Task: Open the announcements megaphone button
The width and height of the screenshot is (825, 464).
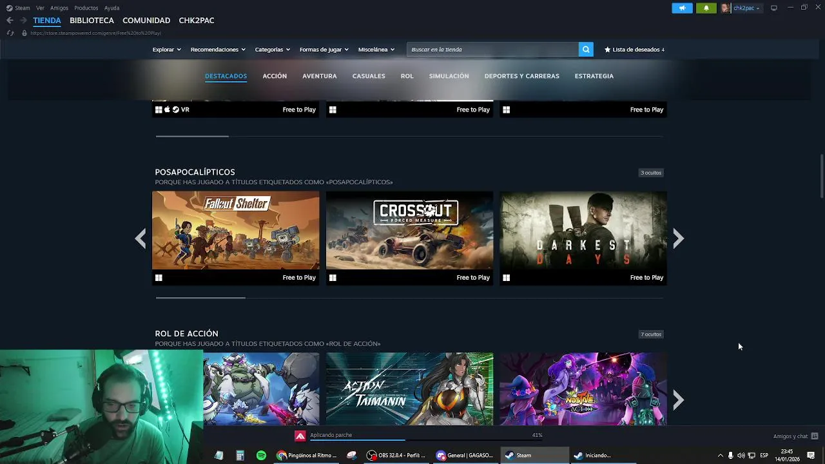Action: (x=682, y=8)
